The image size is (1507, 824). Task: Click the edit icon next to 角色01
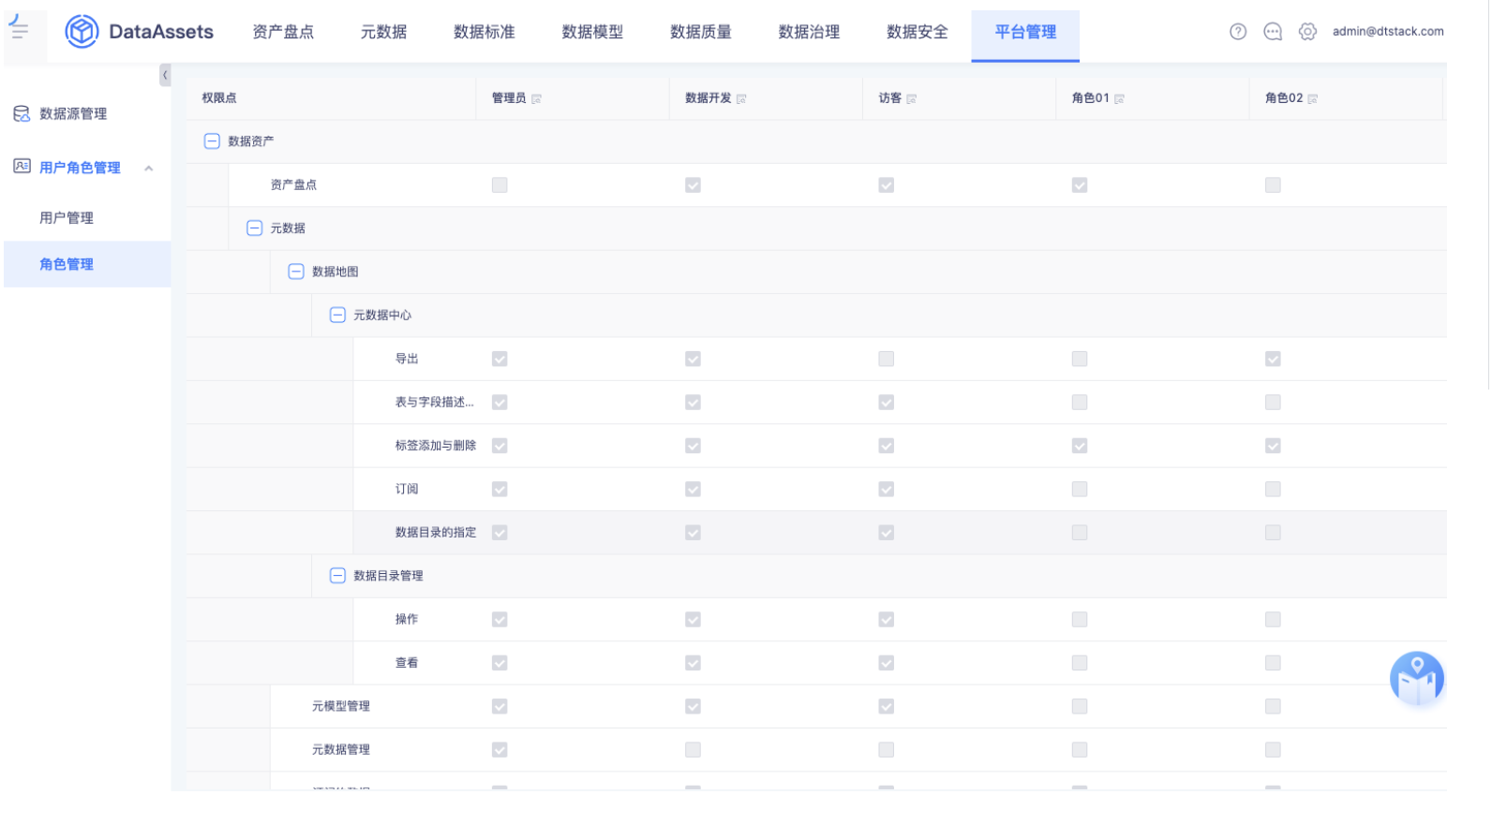(x=1119, y=98)
